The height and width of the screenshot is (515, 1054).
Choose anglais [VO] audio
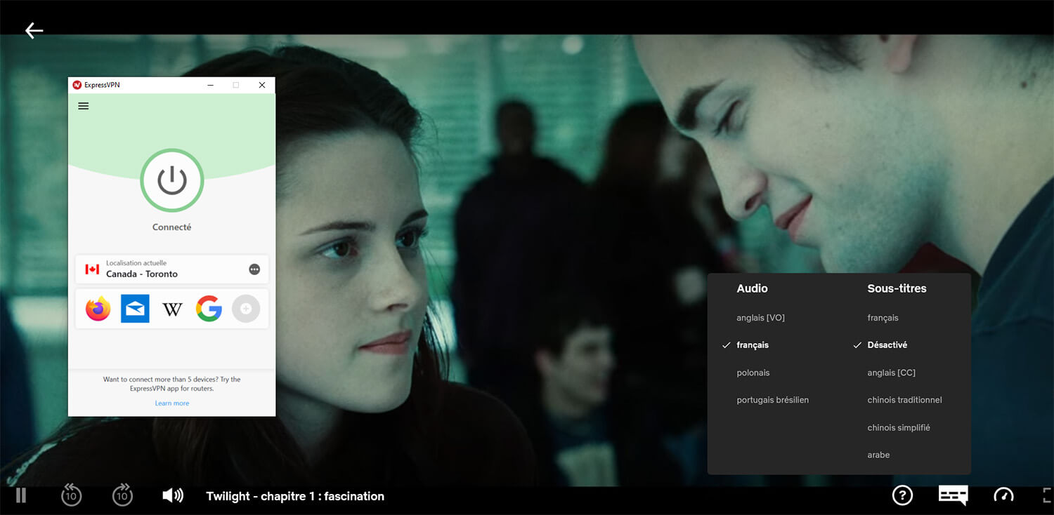(760, 318)
